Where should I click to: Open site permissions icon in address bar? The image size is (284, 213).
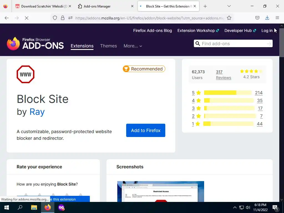tap(70, 18)
